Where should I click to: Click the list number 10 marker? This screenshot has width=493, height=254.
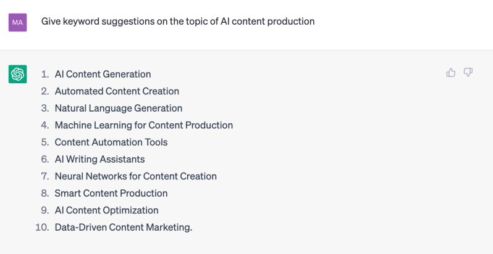[42, 227]
